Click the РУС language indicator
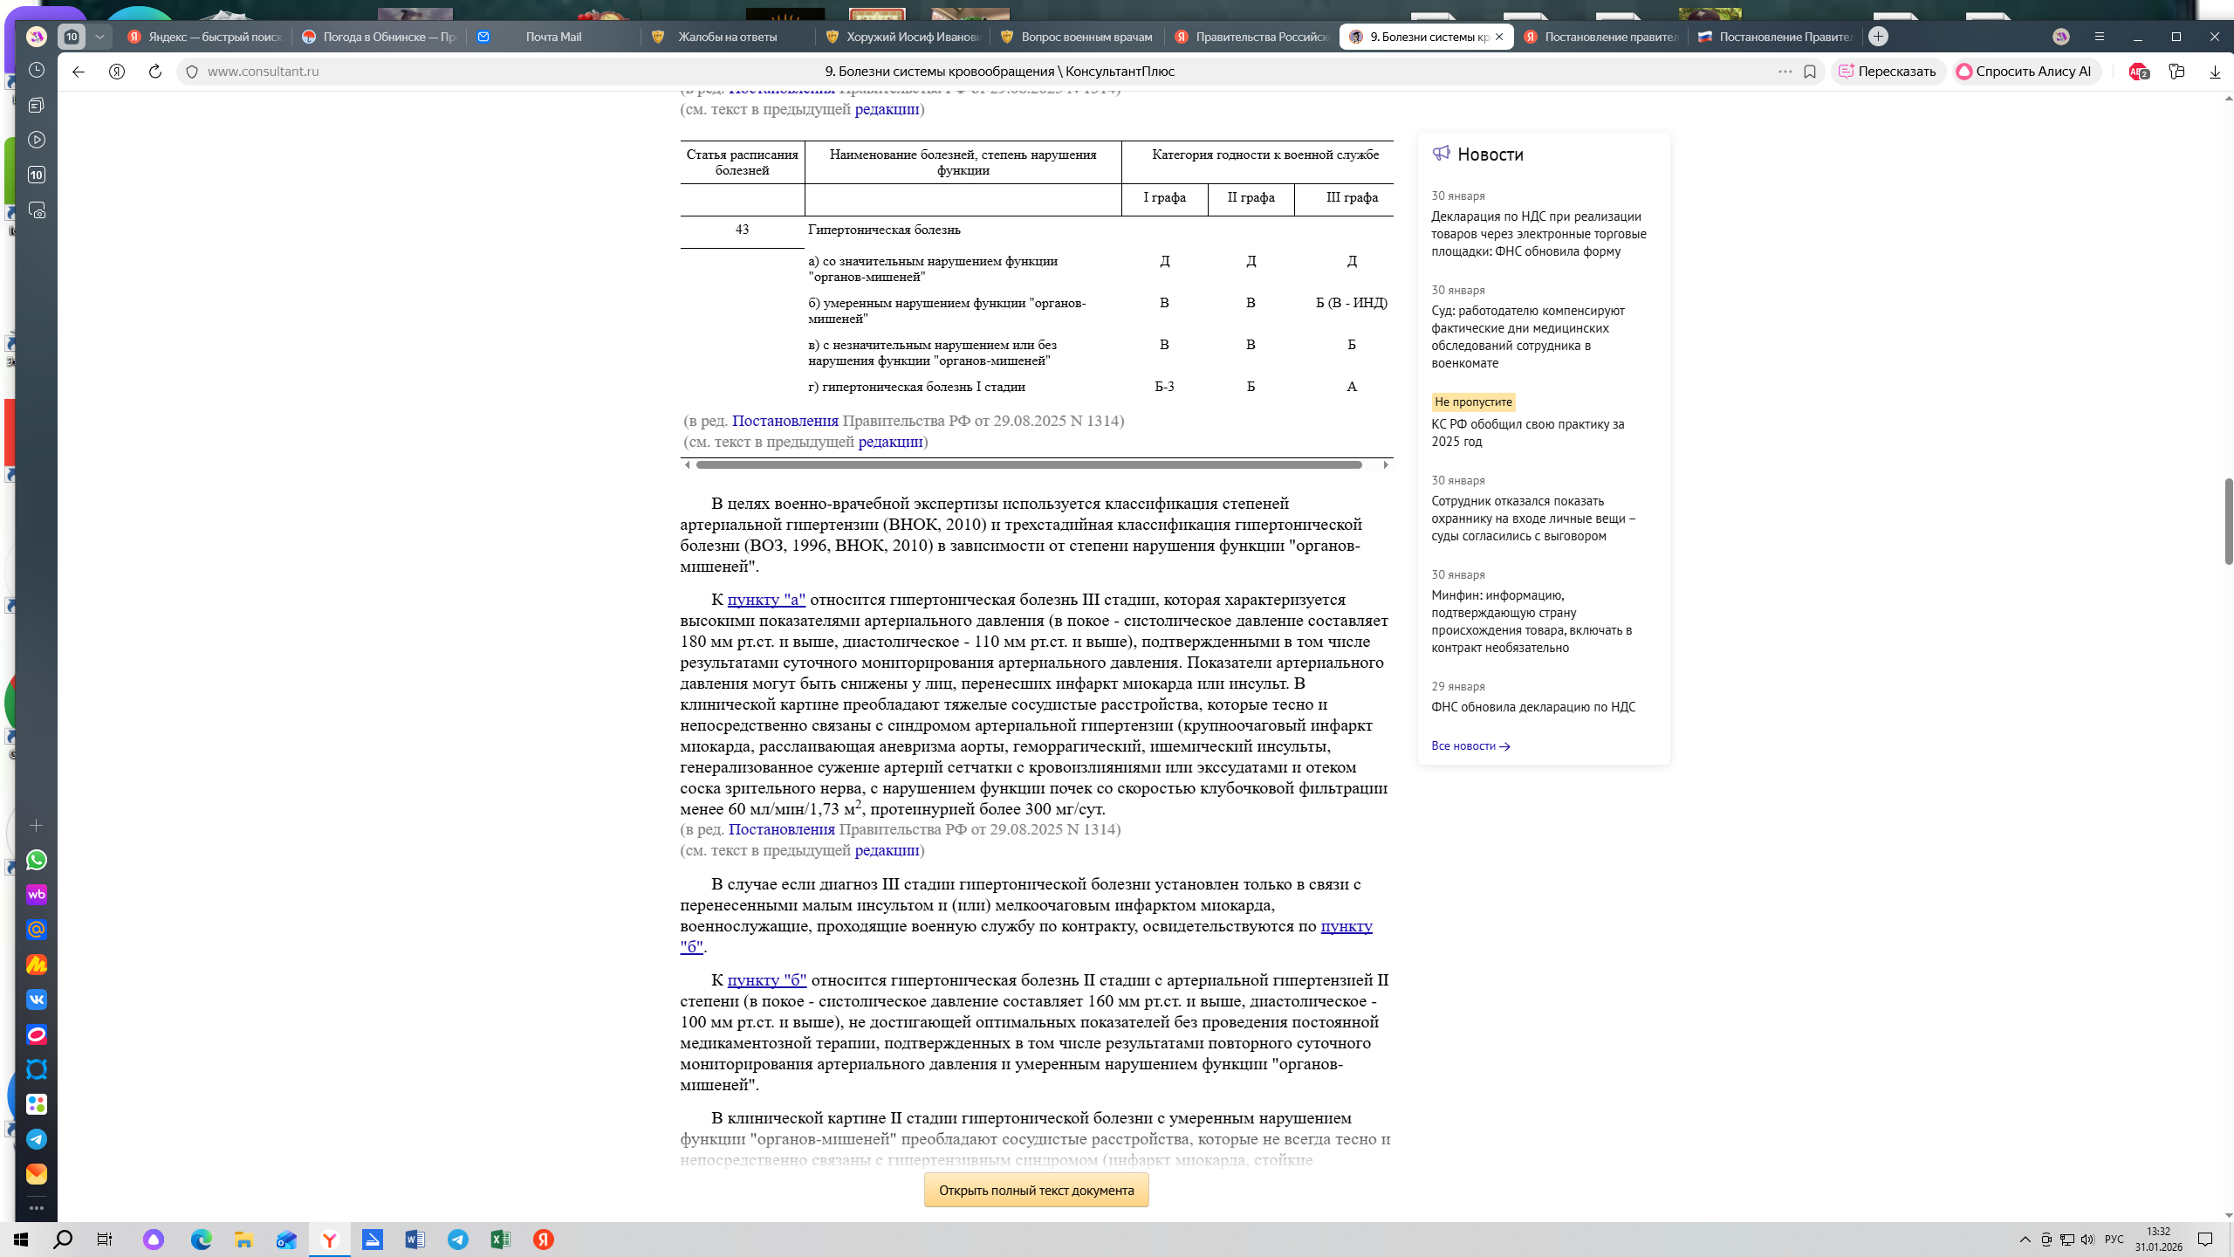The width and height of the screenshot is (2234, 1257). (x=2114, y=1240)
